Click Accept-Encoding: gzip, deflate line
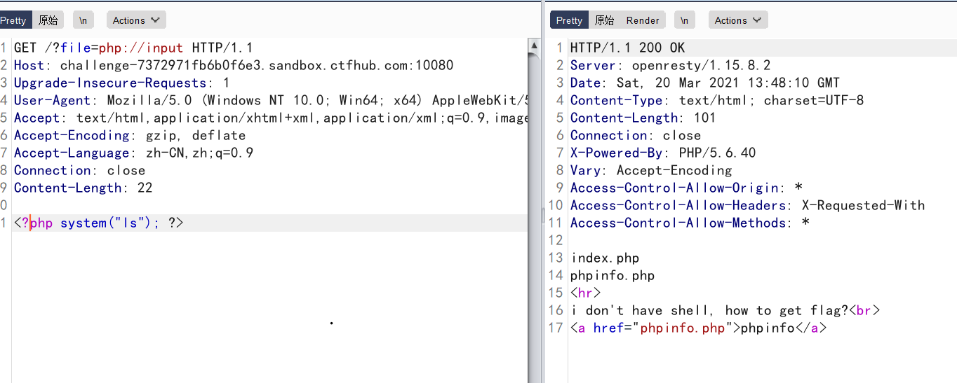This screenshot has width=957, height=383. point(130,135)
